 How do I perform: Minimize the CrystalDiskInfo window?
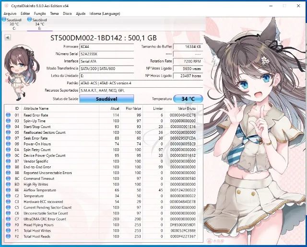coord(271,6)
